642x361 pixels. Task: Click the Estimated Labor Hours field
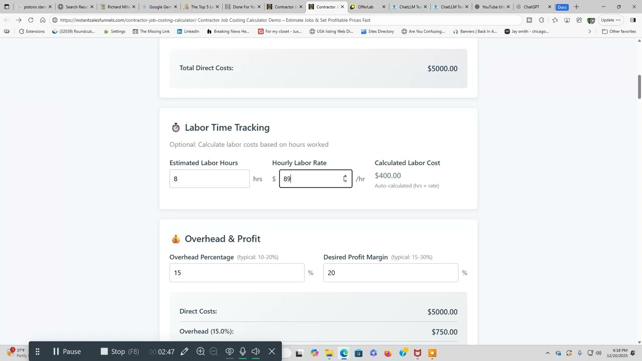click(210, 179)
